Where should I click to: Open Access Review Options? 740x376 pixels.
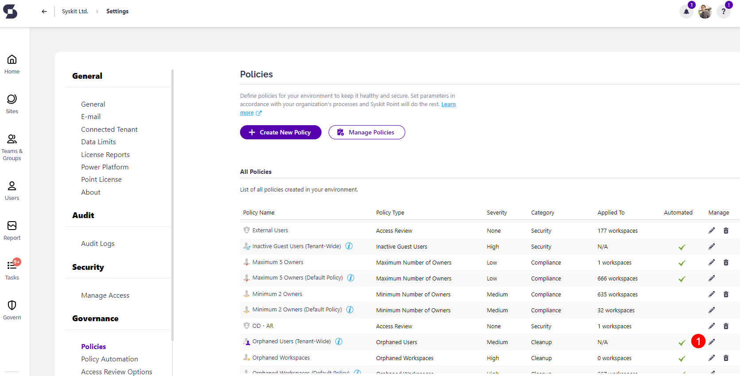click(x=116, y=372)
